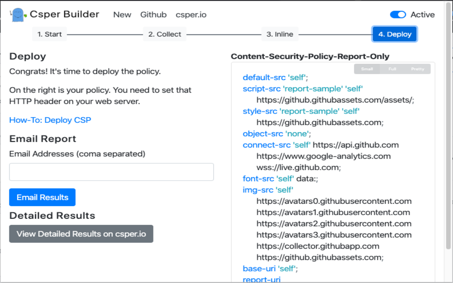Click the object-src directive text

(263, 134)
